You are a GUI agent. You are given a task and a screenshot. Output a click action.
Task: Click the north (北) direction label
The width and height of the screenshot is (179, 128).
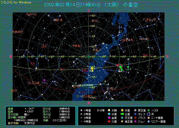(89, 10)
